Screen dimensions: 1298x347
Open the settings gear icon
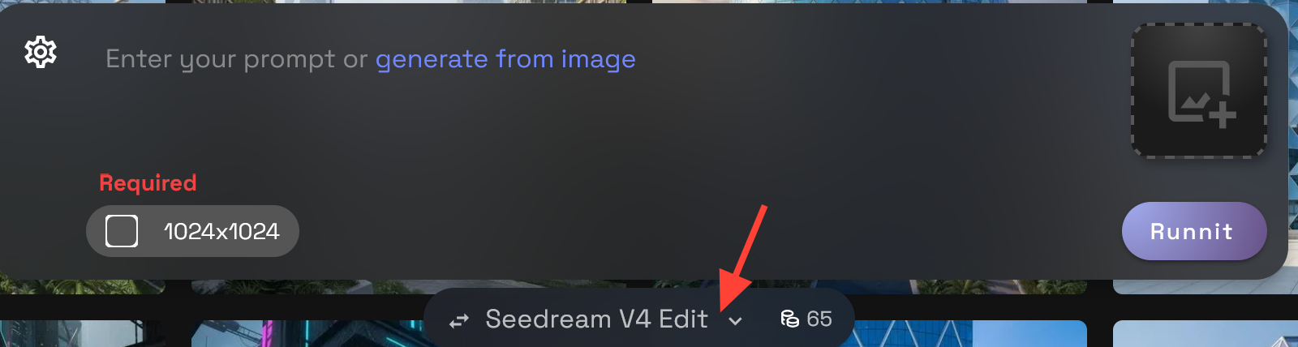point(41,52)
